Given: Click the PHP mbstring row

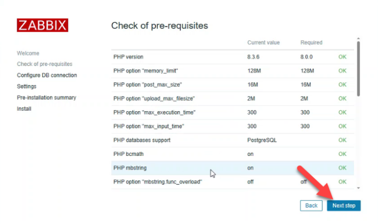Looking at the screenshot, I should point(229,168).
